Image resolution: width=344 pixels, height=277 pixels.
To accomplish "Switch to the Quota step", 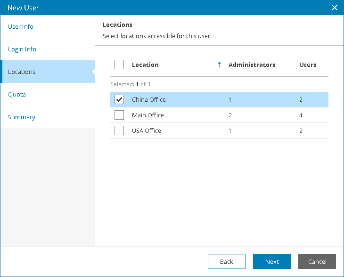I will (x=17, y=95).
